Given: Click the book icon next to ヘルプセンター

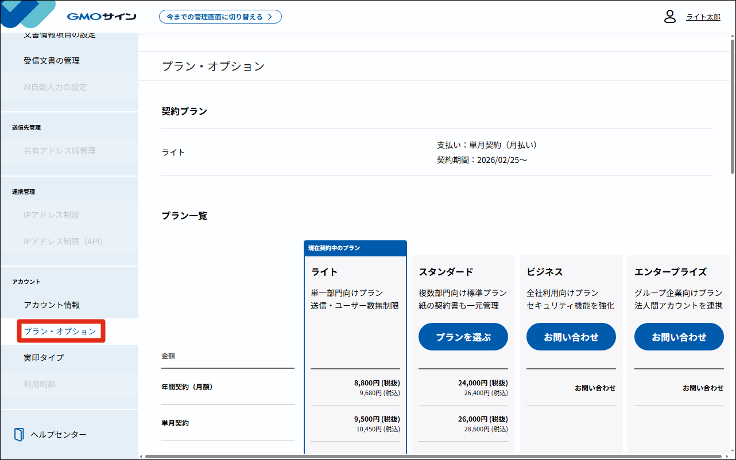Looking at the screenshot, I should (x=19, y=434).
